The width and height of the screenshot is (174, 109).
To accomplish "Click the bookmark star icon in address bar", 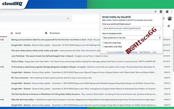I will (156, 11).
